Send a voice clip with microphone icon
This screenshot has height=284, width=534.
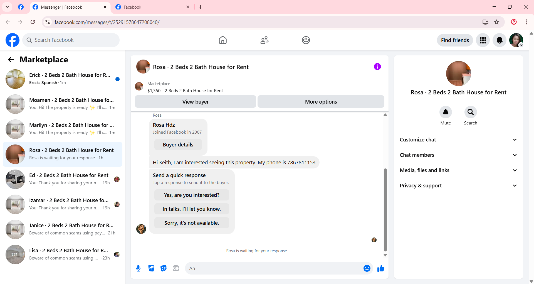139,268
